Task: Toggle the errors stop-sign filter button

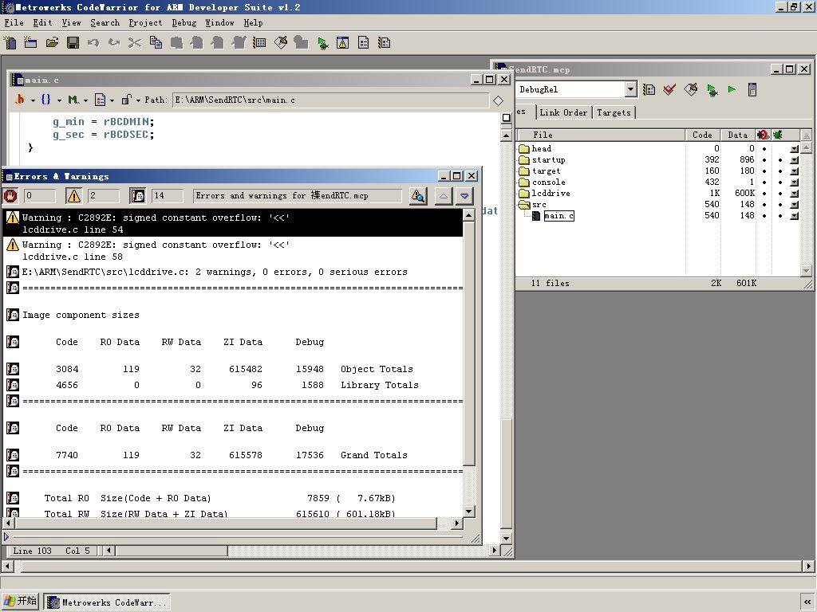Action: pyautogui.click(x=10, y=196)
